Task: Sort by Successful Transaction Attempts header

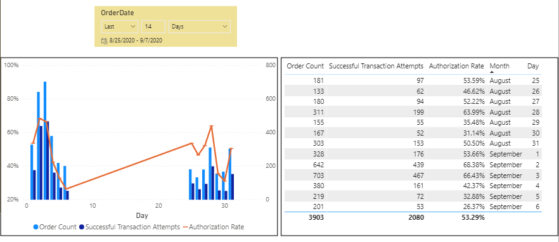Action: click(x=376, y=66)
